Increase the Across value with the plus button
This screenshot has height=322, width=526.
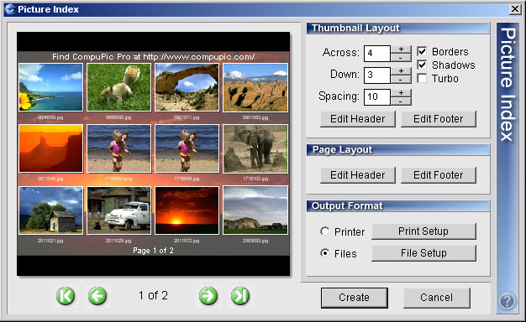[401, 49]
